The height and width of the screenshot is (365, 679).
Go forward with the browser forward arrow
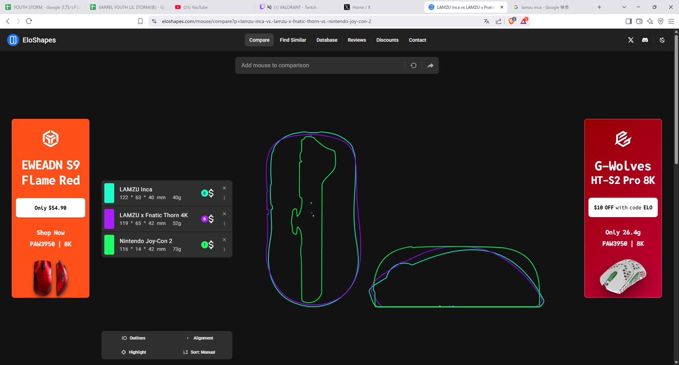[18, 21]
